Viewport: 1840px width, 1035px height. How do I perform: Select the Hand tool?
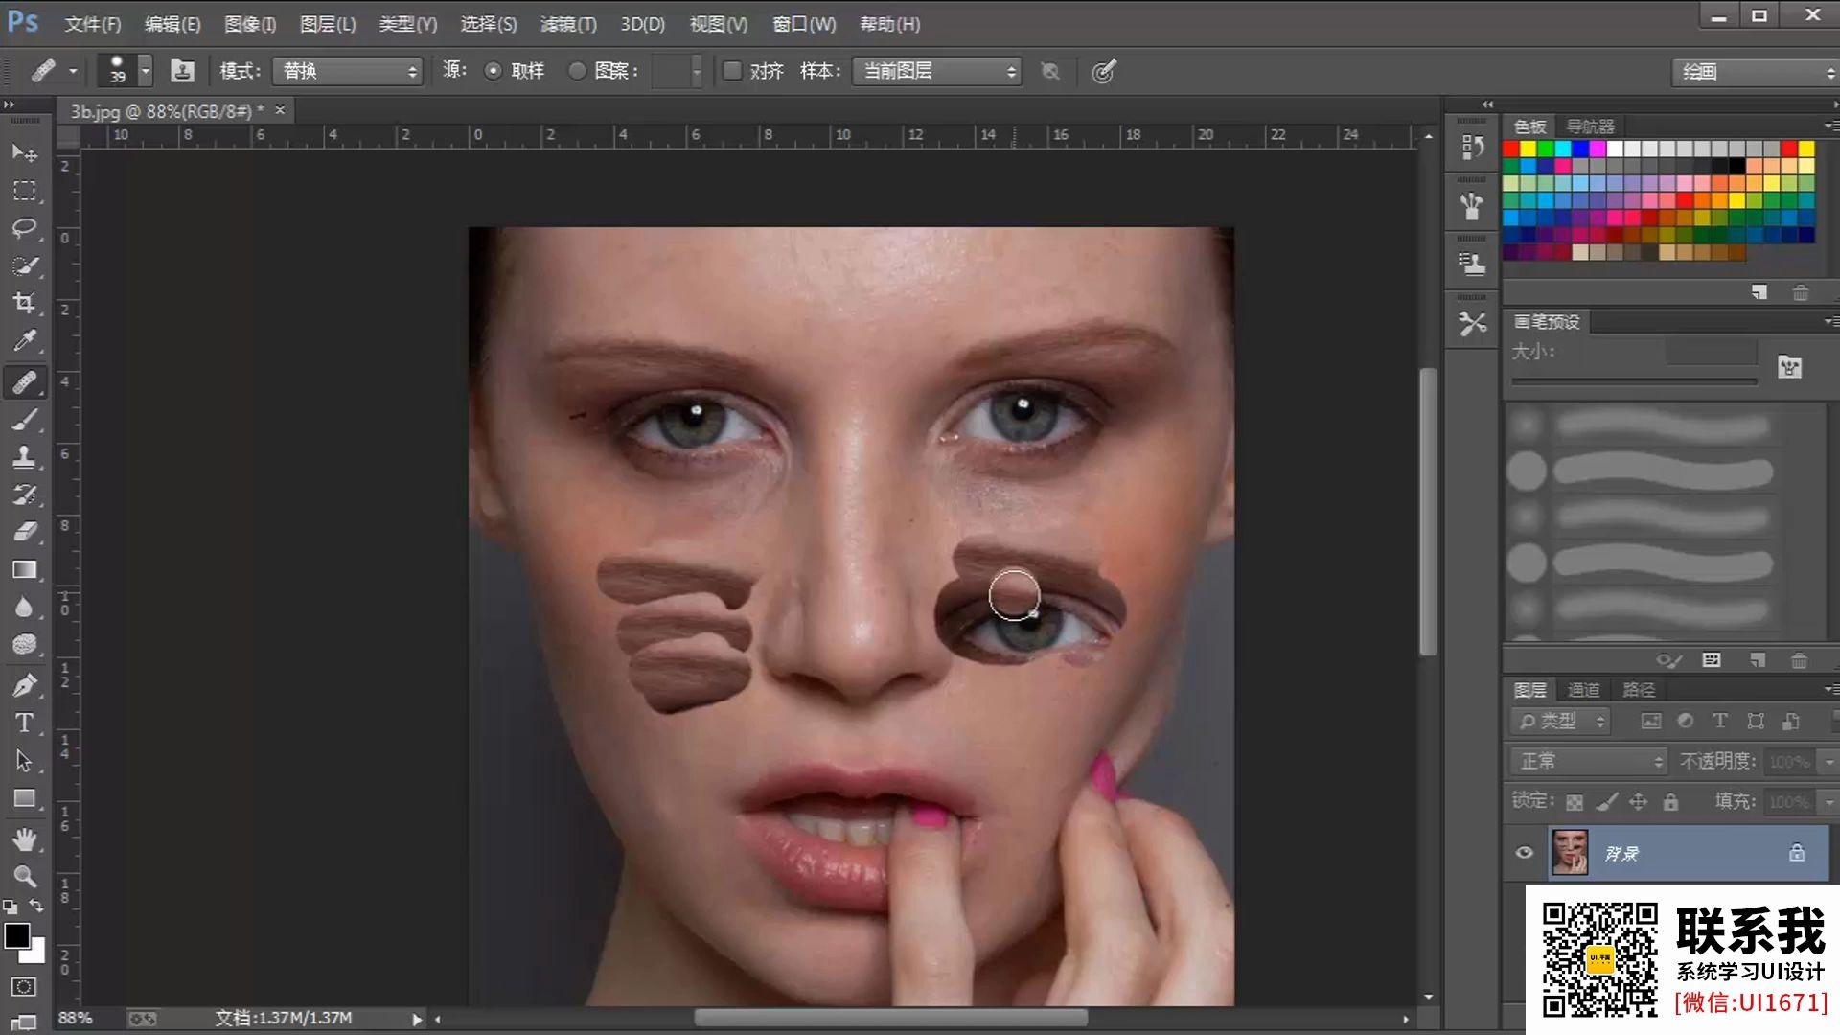pos(24,839)
